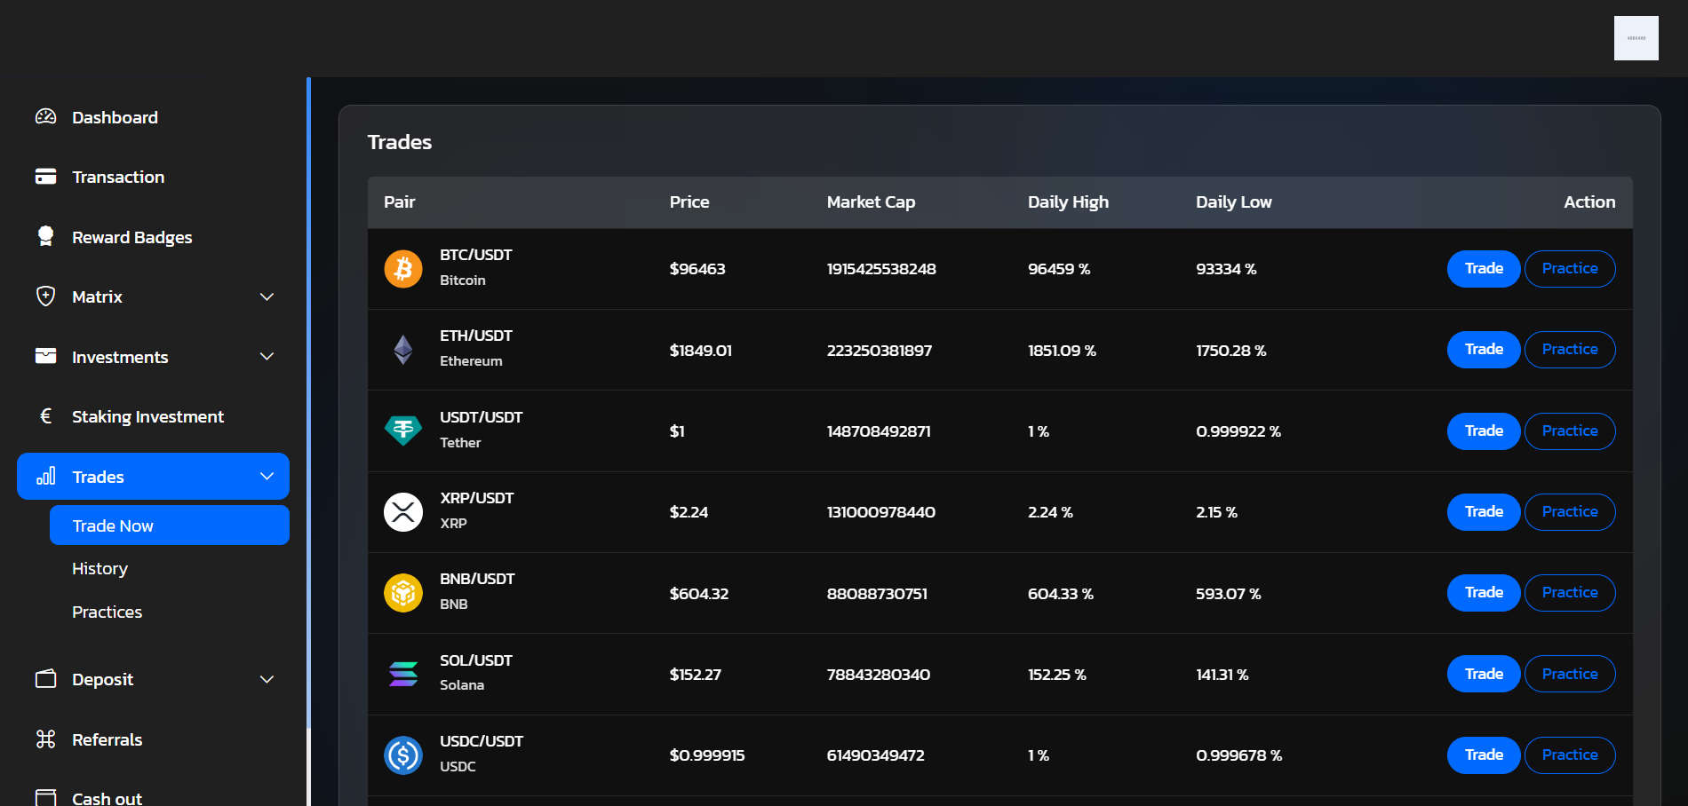Open the Practices submenu item
The image size is (1688, 806).
pos(107,612)
